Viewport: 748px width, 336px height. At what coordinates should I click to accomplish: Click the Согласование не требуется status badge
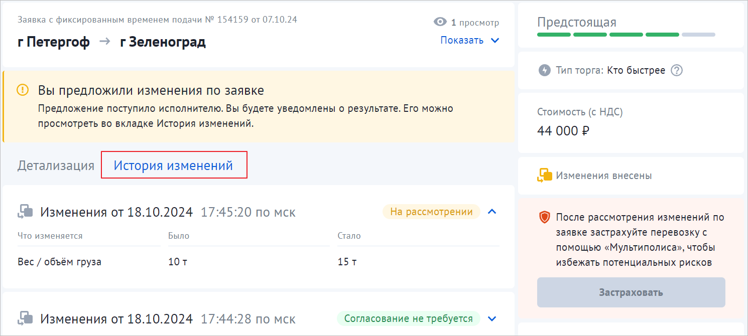[x=408, y=318]
